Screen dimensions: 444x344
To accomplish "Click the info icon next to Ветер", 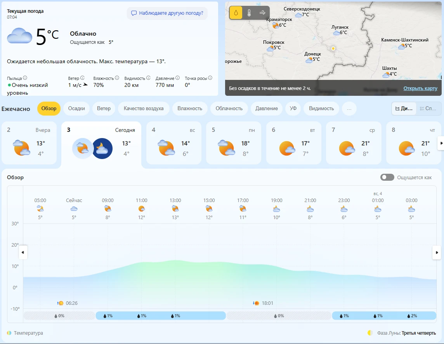I will coord(82,78).
